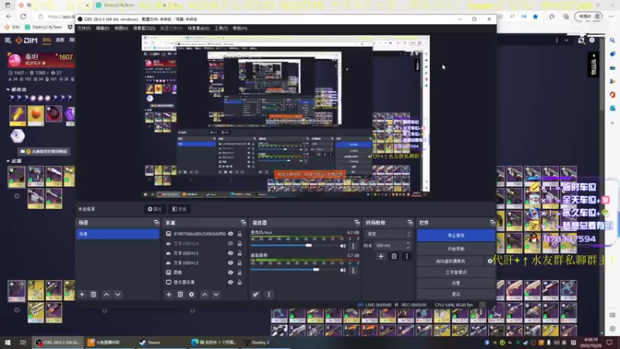This screenshot has width=620, height=349.
Task: Hide the 文本 (GDI+) 2 source
Action: 230,263
